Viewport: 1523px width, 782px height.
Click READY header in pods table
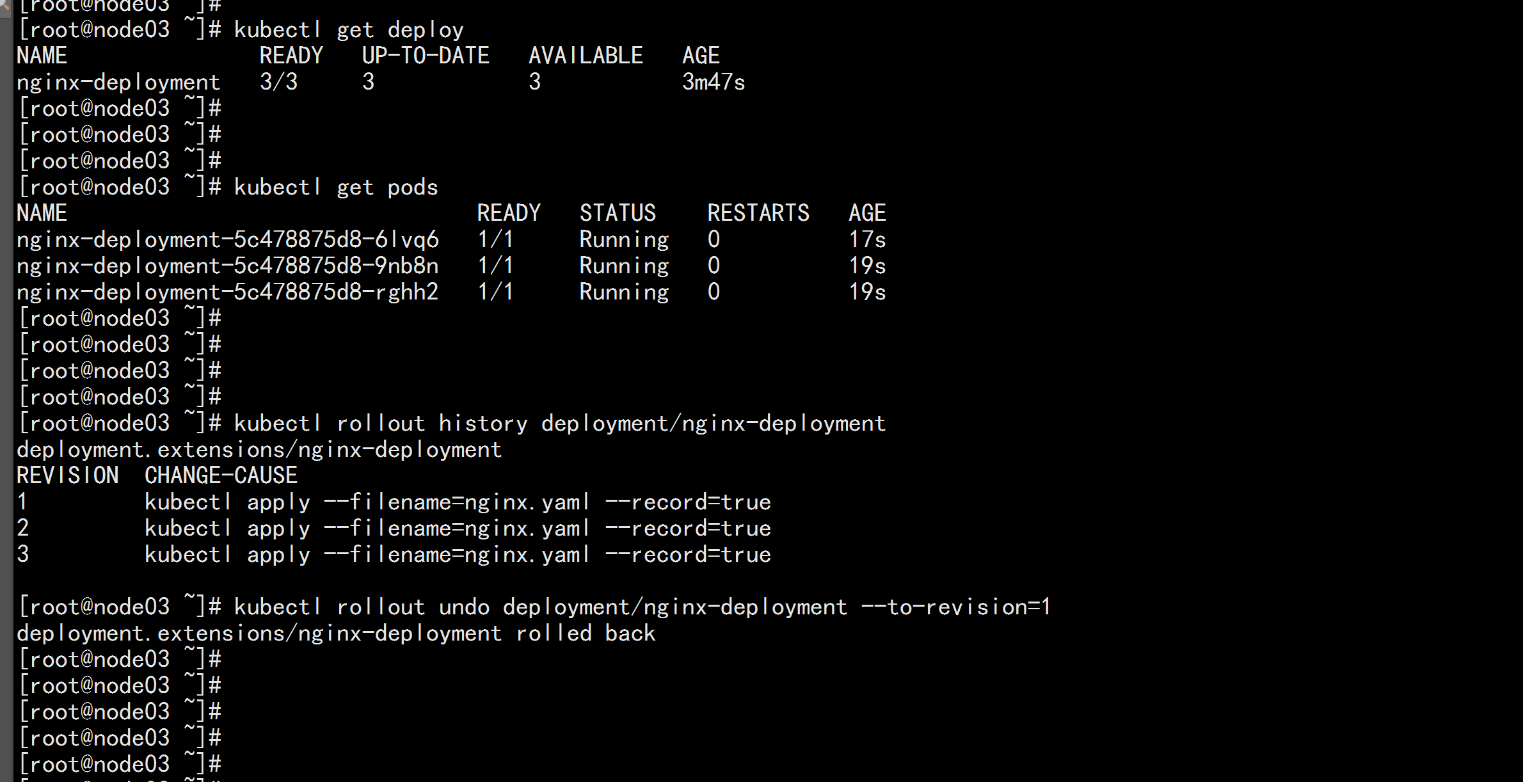tap(509, 213)
